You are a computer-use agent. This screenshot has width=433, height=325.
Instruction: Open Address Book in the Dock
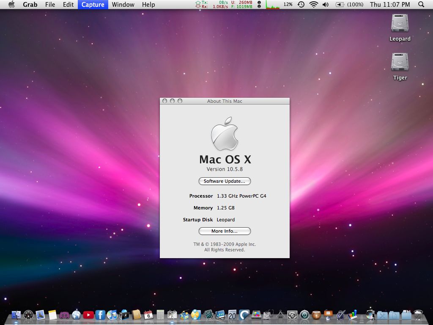point(137,315)
